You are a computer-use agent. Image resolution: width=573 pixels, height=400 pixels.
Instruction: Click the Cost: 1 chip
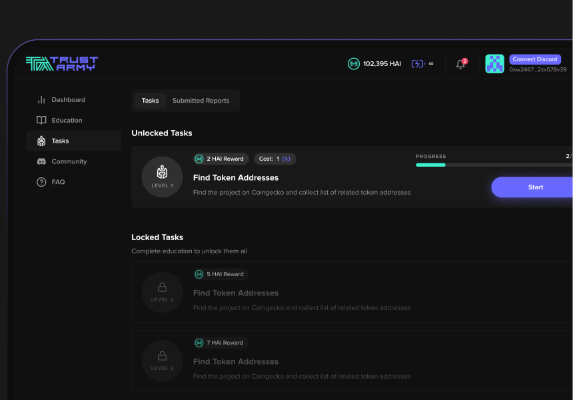click(x=275, y=159)
